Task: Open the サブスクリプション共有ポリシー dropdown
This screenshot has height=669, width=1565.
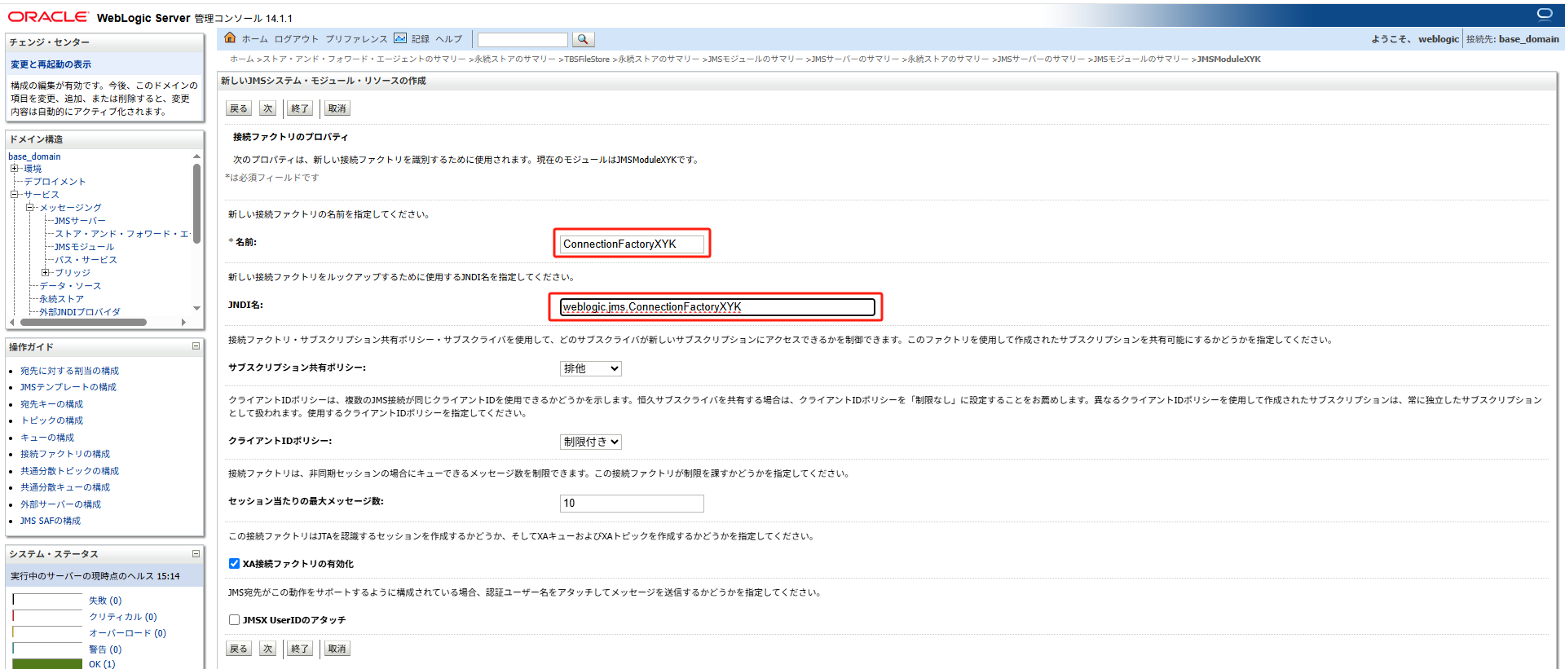Action: (591, 368)
